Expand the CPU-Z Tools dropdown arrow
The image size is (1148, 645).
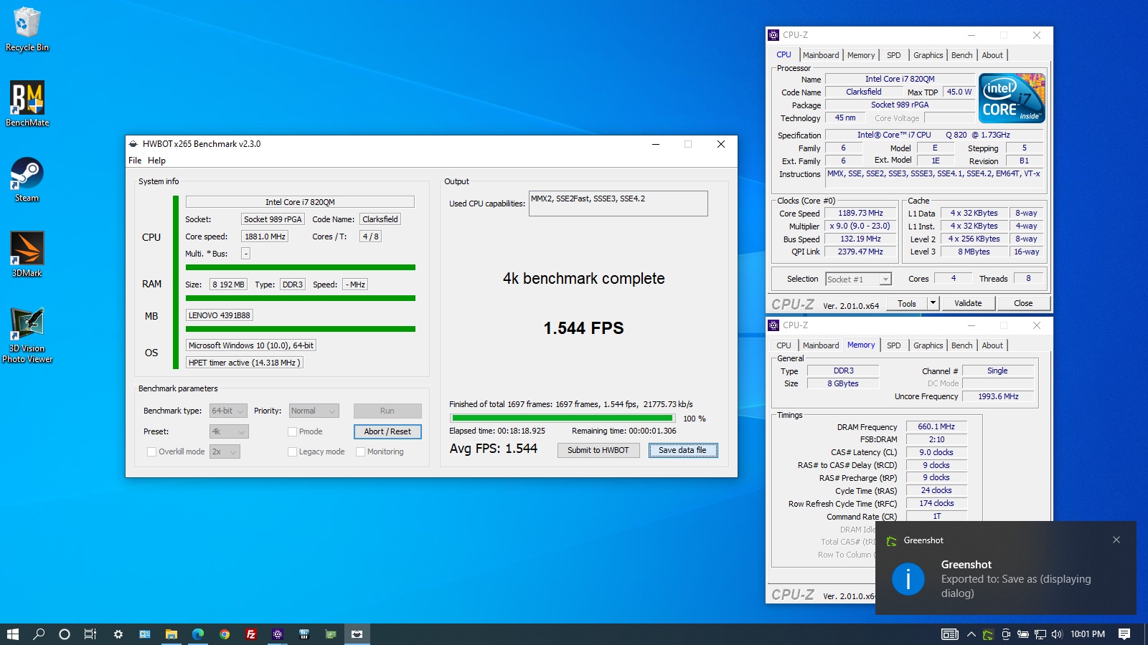[x=933, y=303]
